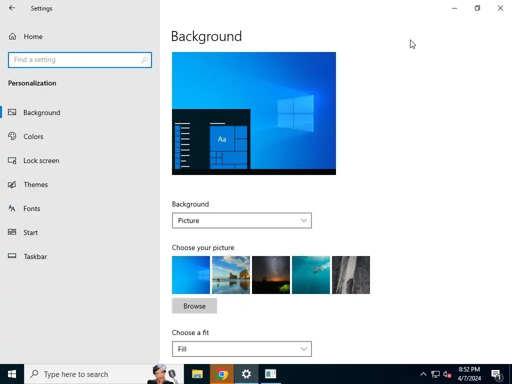Open the notification center icon
Image resolution: width=512 pixels, height=384 pixels.
coord(496,374)
